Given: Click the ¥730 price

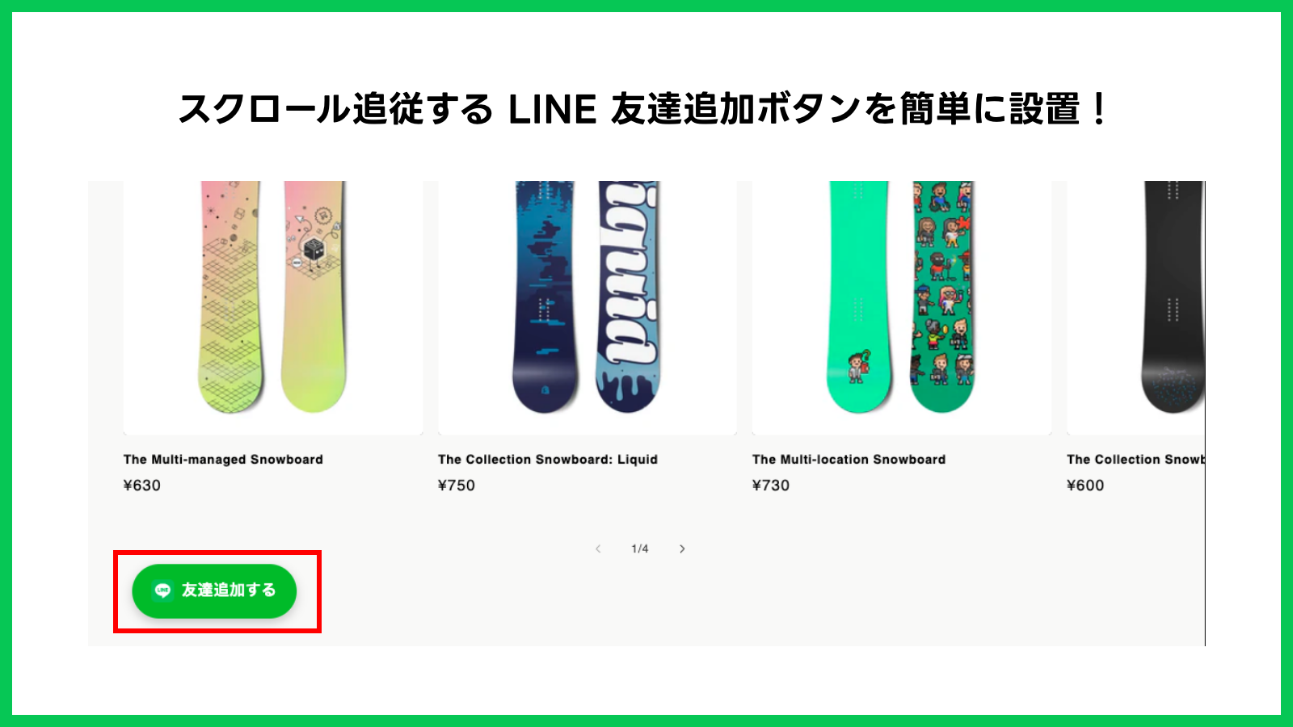Looking at the screenshot, I should click(771, 485).
